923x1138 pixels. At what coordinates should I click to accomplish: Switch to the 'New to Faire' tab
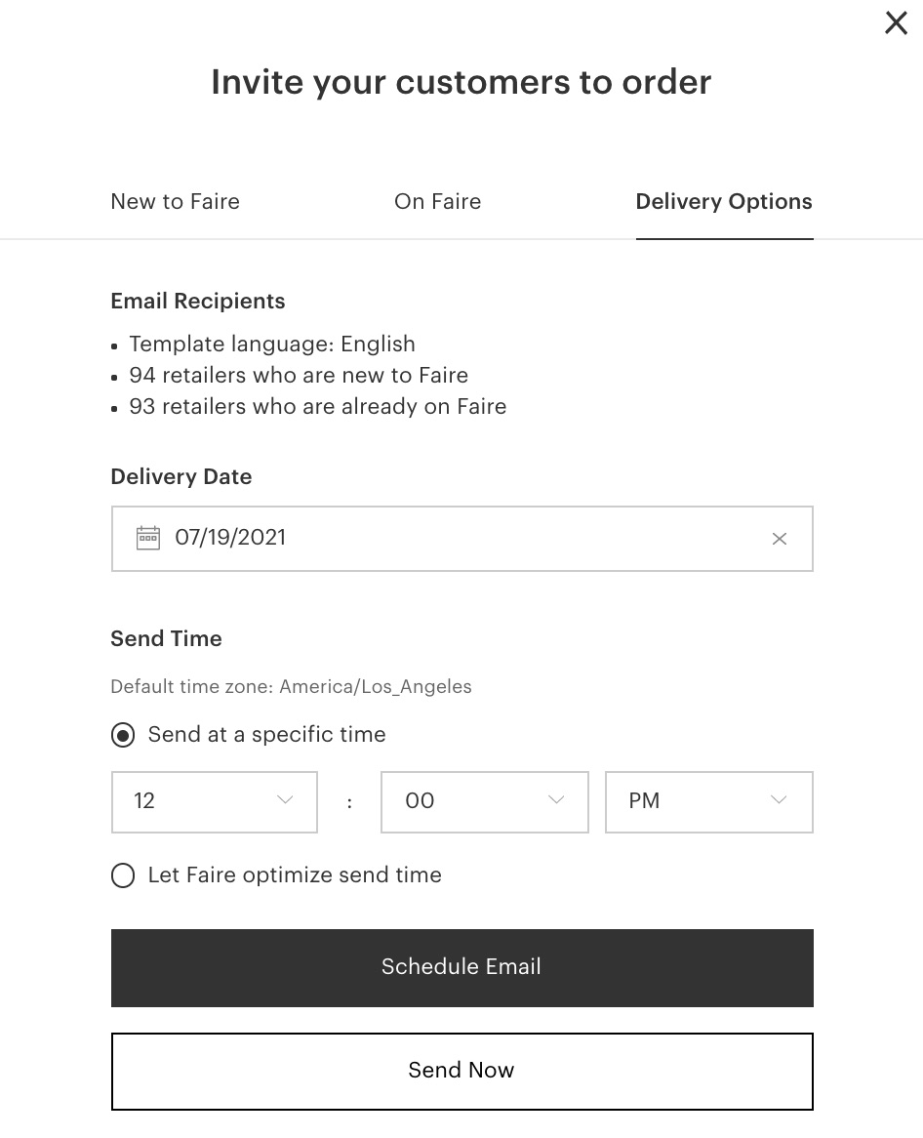coord(175,202)
